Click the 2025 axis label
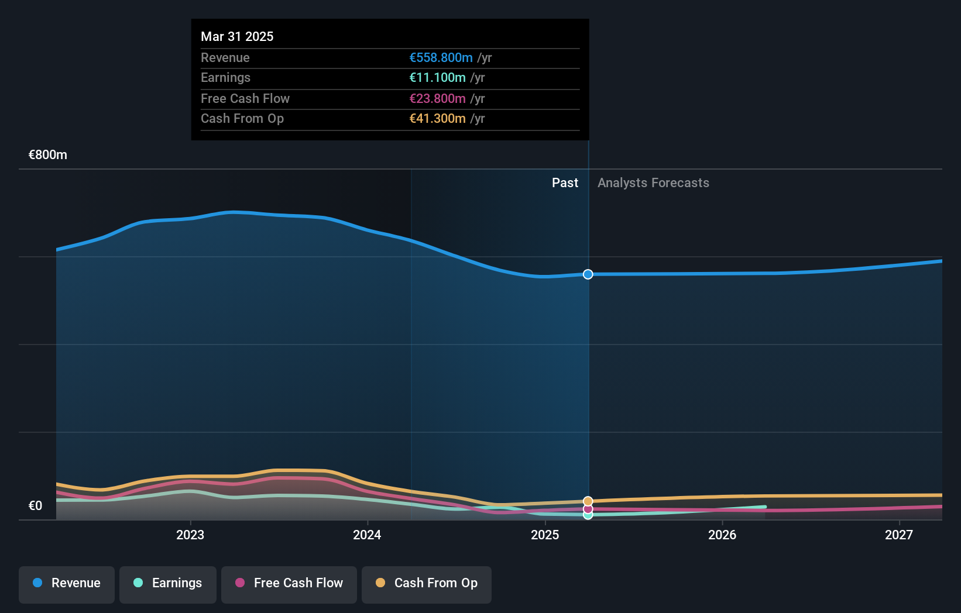Image resolution: width=961 pixels, height=613 pixels. coord(544,535)
